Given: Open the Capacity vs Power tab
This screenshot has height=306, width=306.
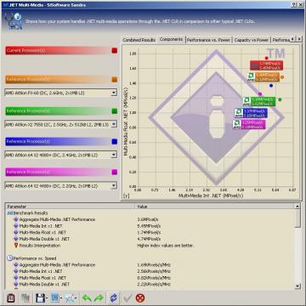Looking at the screenshot, I should coord(252,40).
